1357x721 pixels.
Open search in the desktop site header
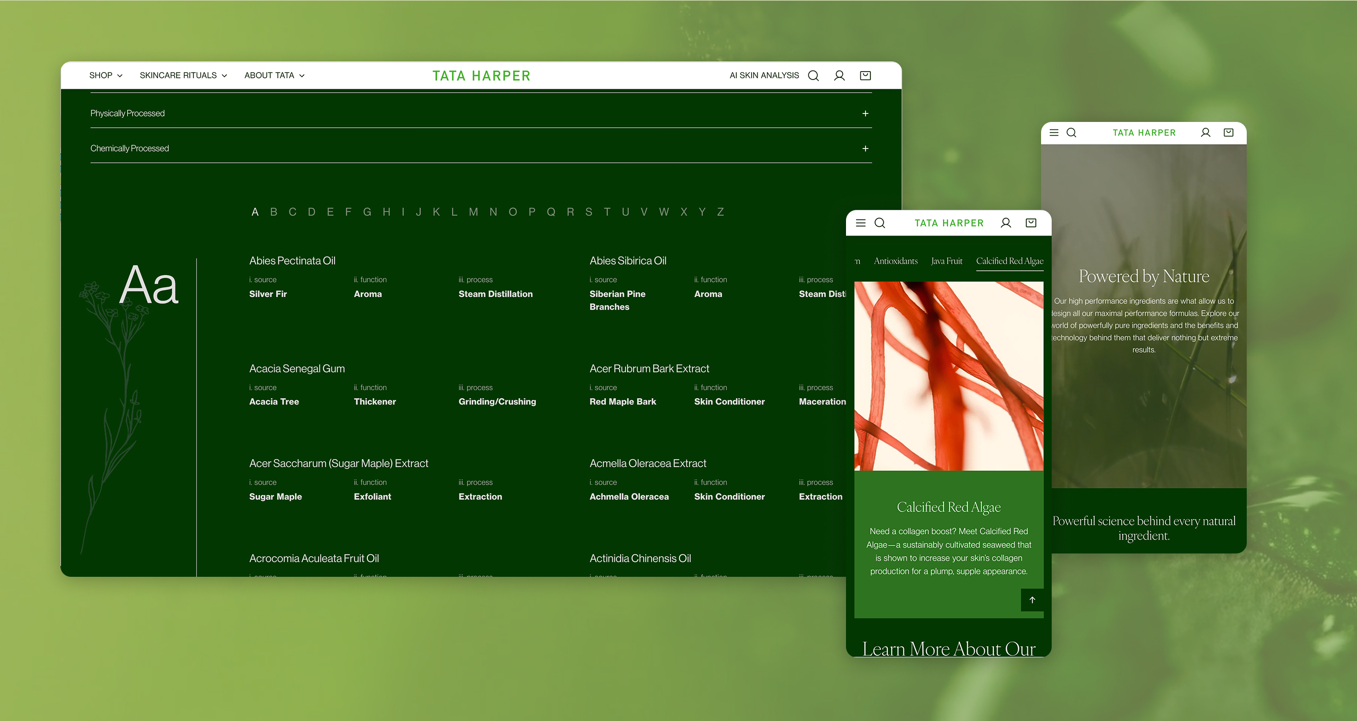pos(813,75)
